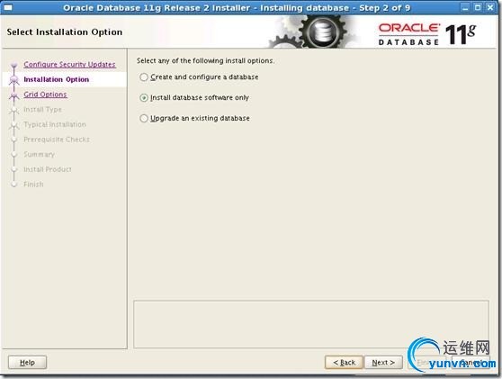This screenshot has width=502, height=379.
Task: Click the Install Type step label
Action: (42, 110)
